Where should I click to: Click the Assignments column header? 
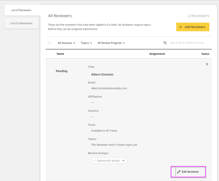tap(157, 54)
